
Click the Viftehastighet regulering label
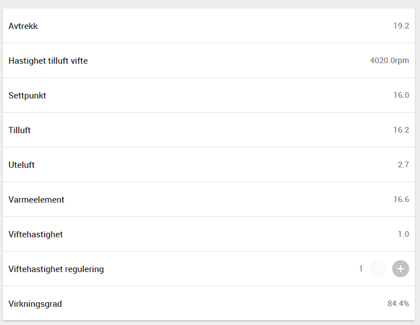(x=56, y=269)
